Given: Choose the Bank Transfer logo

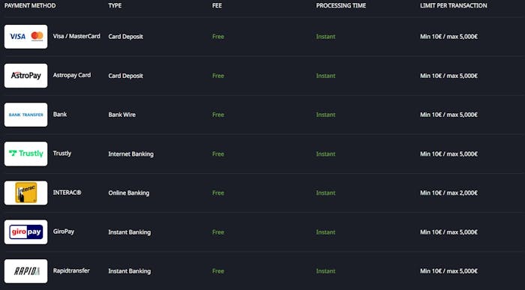Looking at the screenshot, I should click(25, 115).
